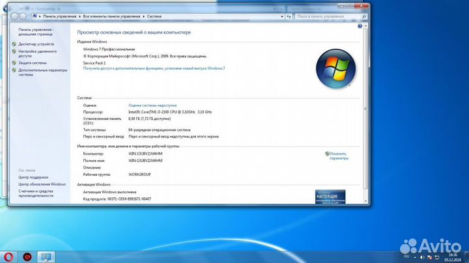Click Windows 7 Профессиональная edition text

coord(109,49)
